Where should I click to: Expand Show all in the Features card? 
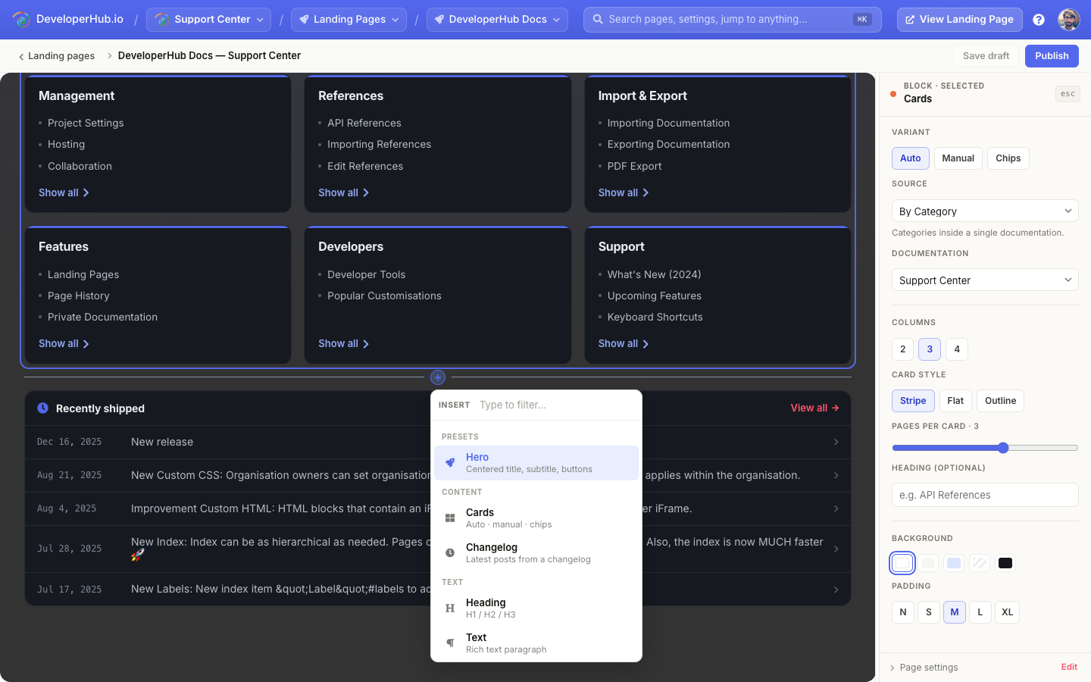64,343
